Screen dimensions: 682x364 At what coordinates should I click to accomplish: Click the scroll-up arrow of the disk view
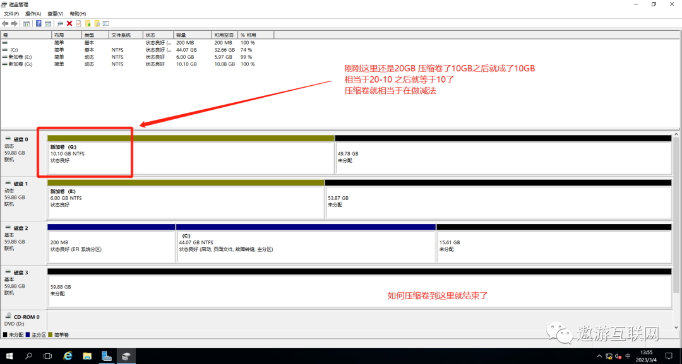pyautogui.click(x=676, y=135)
